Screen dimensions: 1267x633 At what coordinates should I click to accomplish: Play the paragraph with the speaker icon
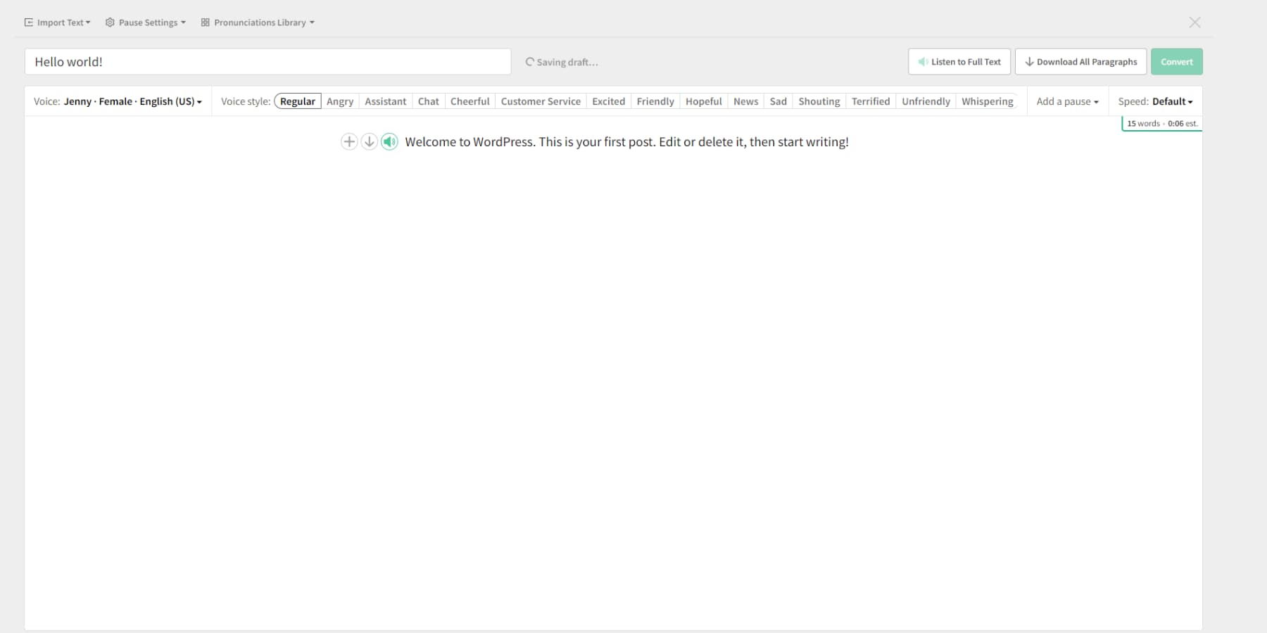(x=389, y=141)
